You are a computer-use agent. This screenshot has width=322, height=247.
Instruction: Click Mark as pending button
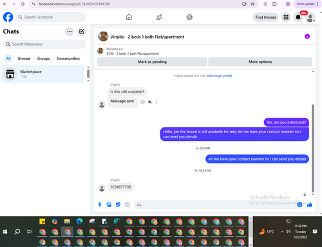tap(152, 62)
